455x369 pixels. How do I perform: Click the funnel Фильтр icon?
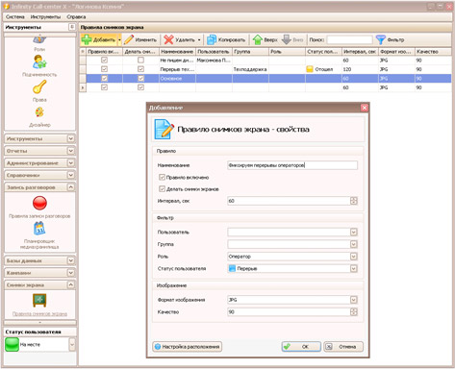pyautogui.click(x=380, y=39)
